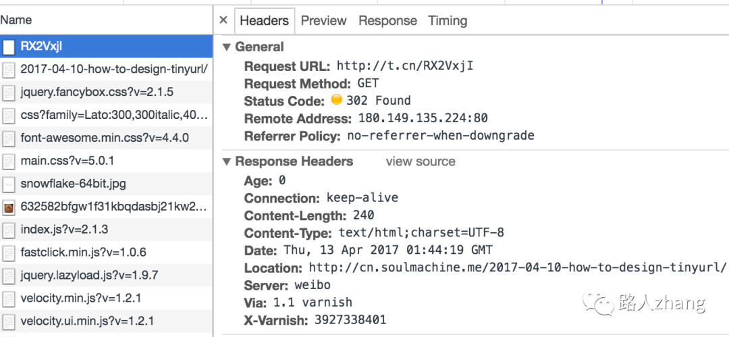Select the Headers tab
The image size is (729, 337).
pos(264,21)
